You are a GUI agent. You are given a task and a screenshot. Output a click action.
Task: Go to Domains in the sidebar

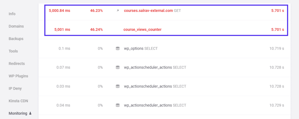[x=16, y=26]
